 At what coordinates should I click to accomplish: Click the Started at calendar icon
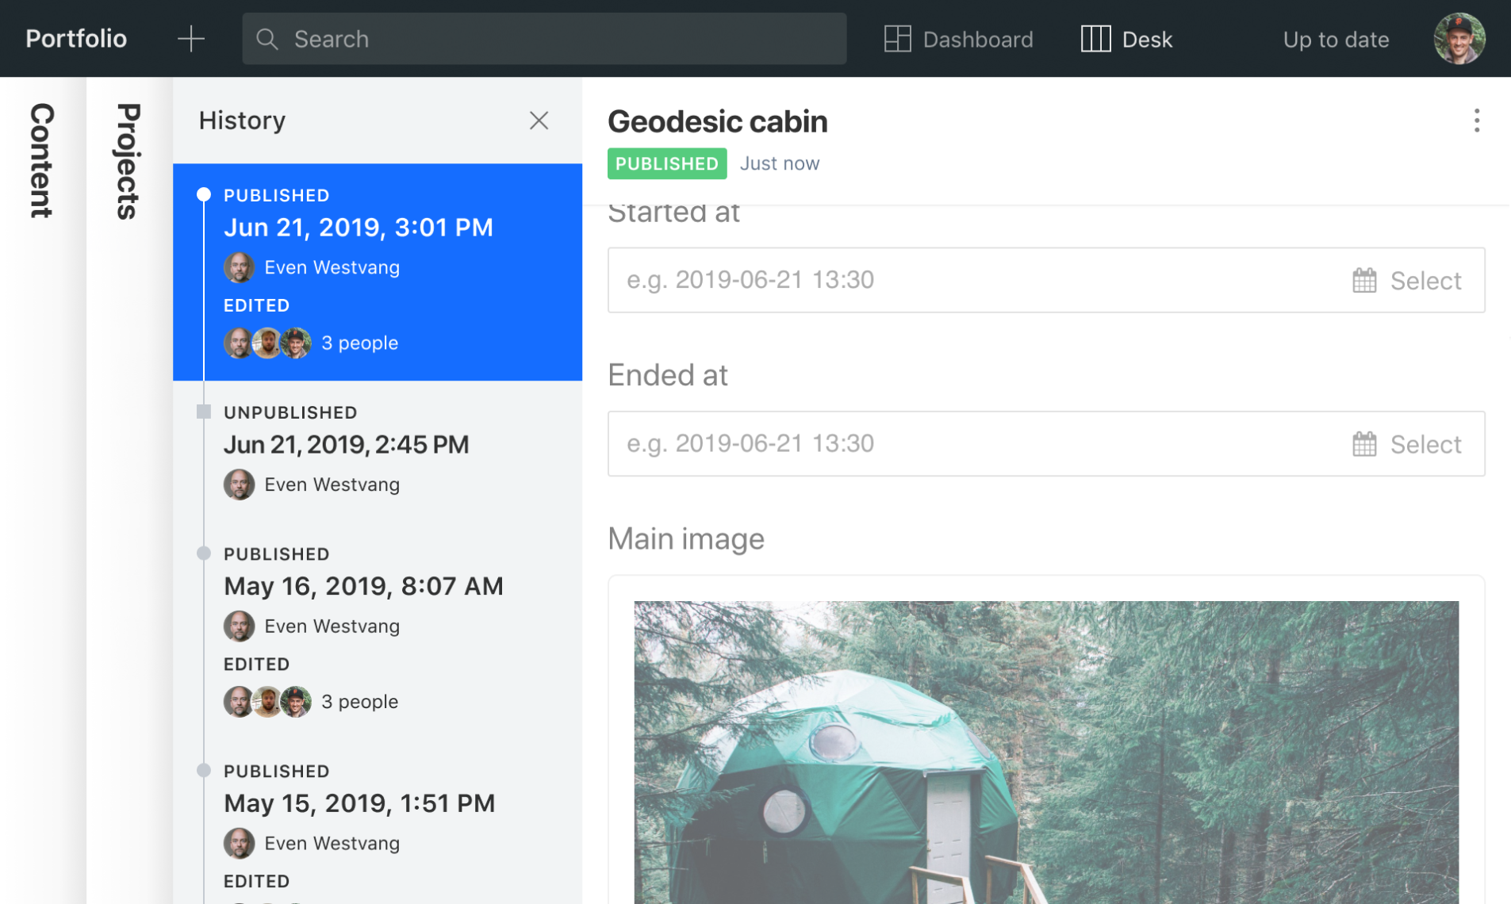coord(1364,281)
